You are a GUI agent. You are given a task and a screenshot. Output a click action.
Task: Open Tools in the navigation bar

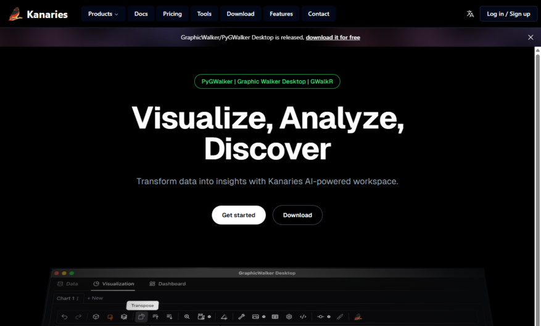[204, 14]
